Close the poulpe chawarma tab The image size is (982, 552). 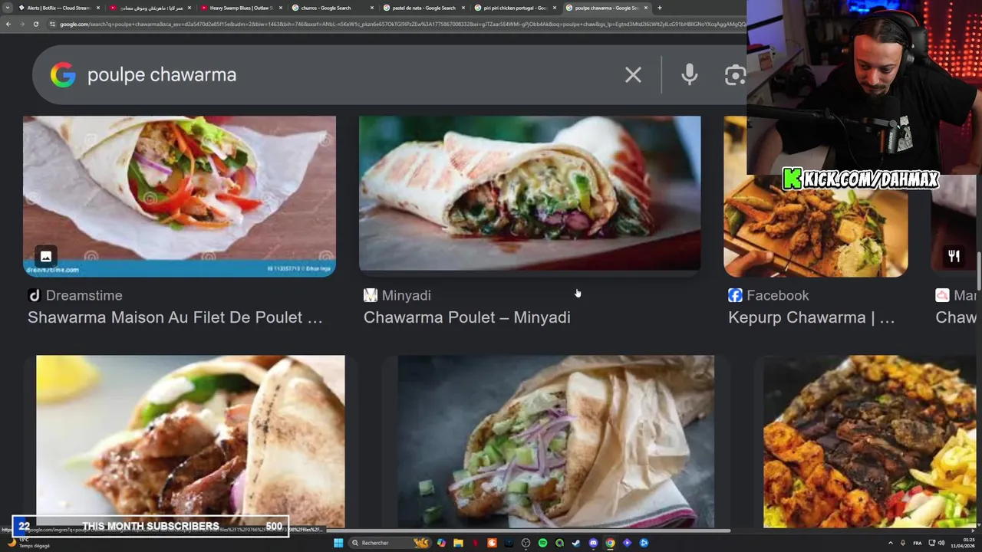click(x=646, y=8)
